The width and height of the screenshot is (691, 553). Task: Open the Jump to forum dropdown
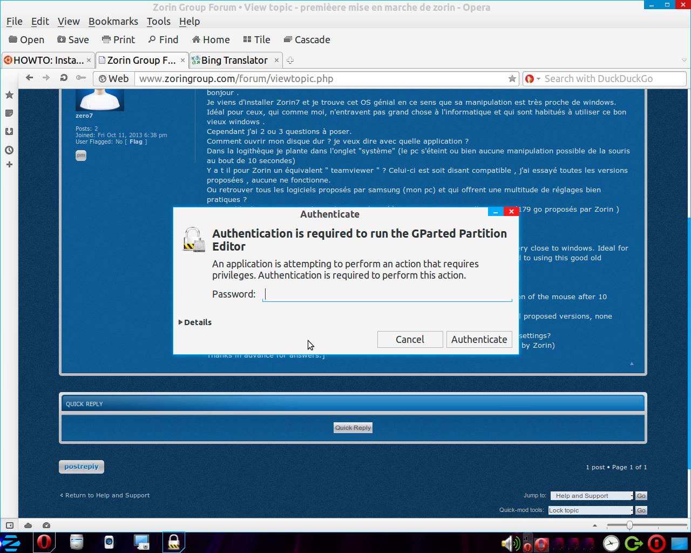point(592,496)
